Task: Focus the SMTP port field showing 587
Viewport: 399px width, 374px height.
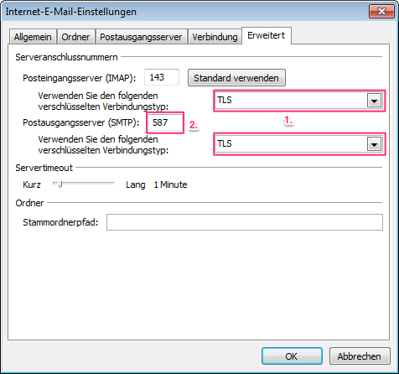Action: 165,122
